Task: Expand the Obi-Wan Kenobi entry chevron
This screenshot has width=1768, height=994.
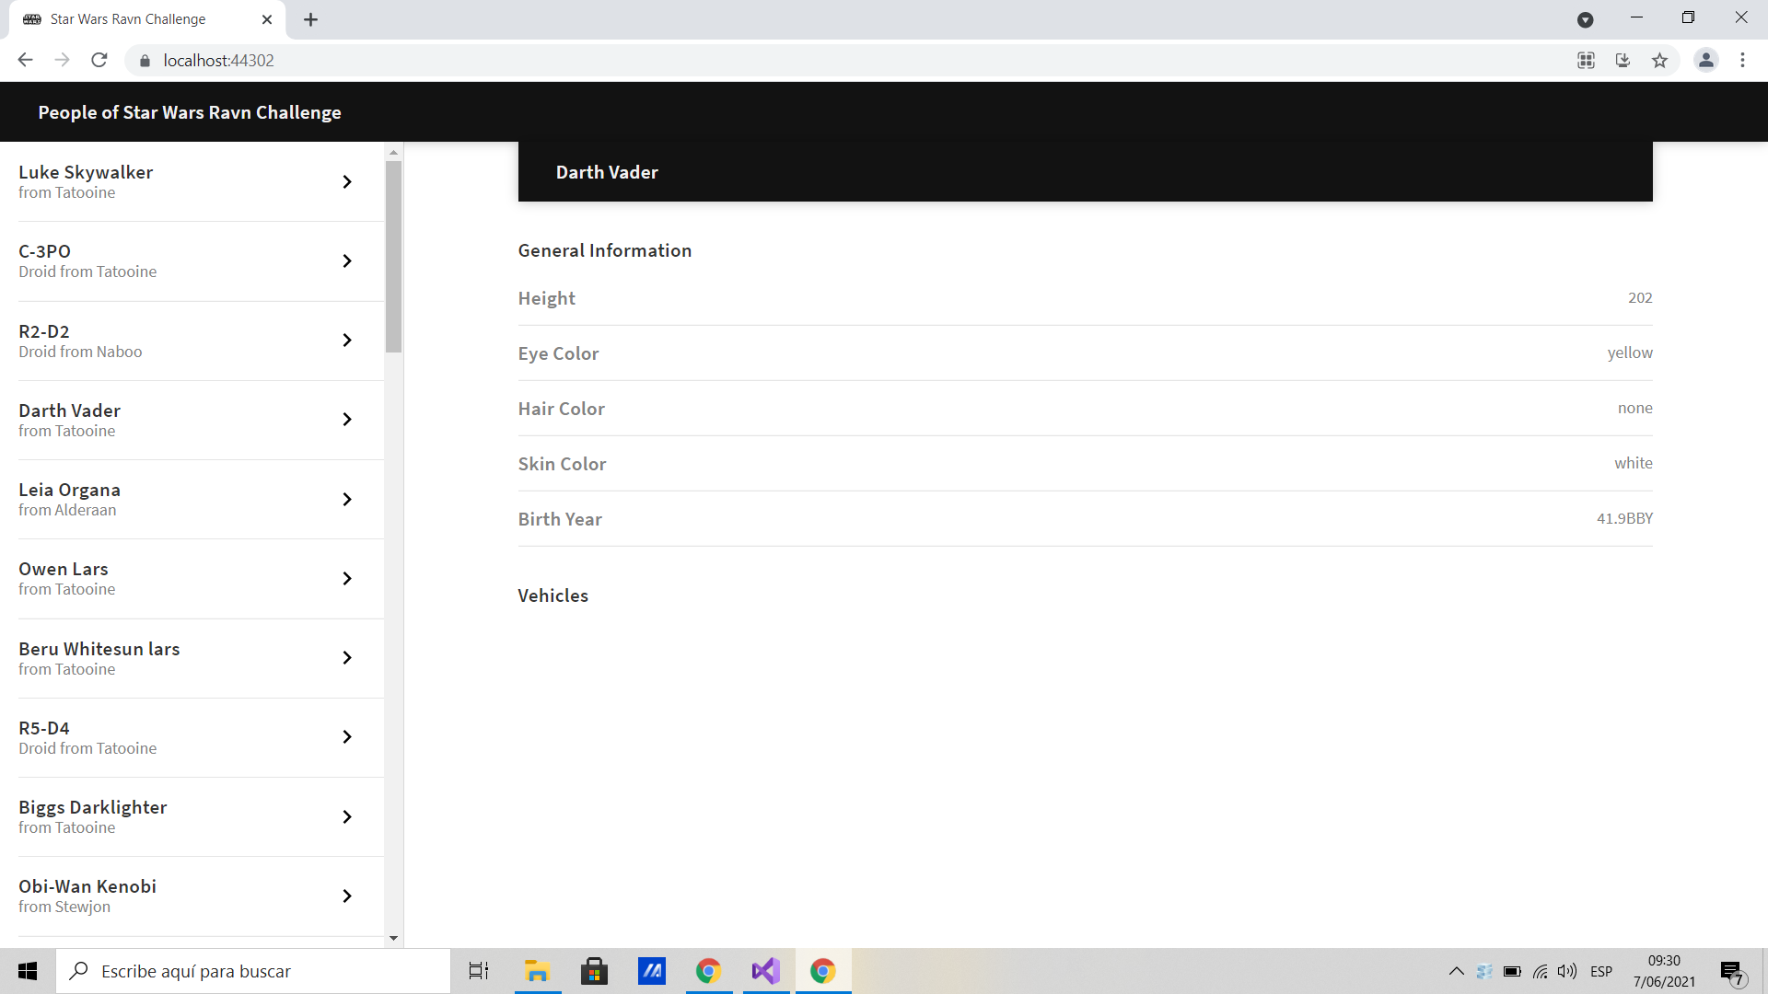Action: 347,896
